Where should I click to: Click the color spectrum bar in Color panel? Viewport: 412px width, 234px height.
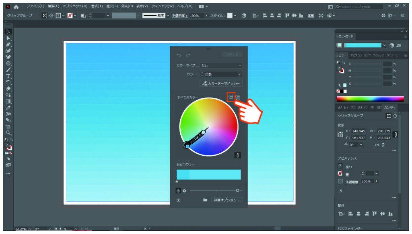[x=370, y=99]
